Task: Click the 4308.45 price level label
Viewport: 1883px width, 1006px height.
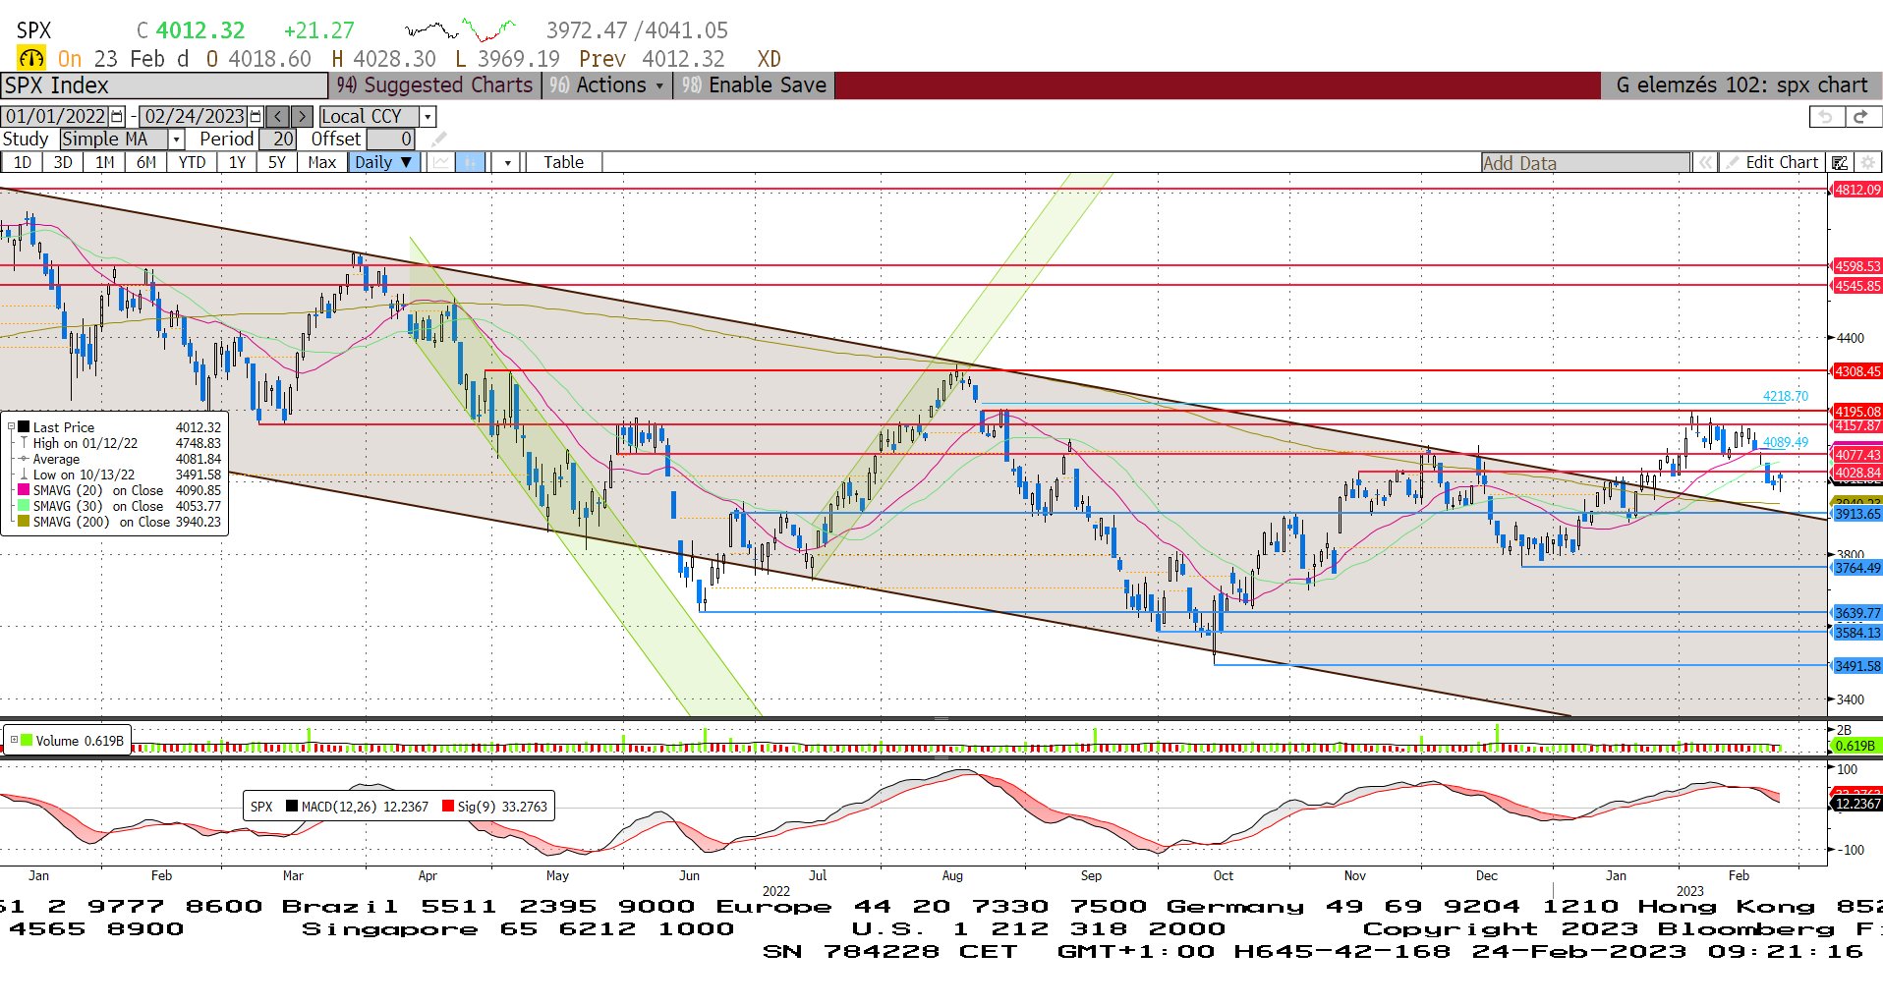Action: [x=1857, y=371]
